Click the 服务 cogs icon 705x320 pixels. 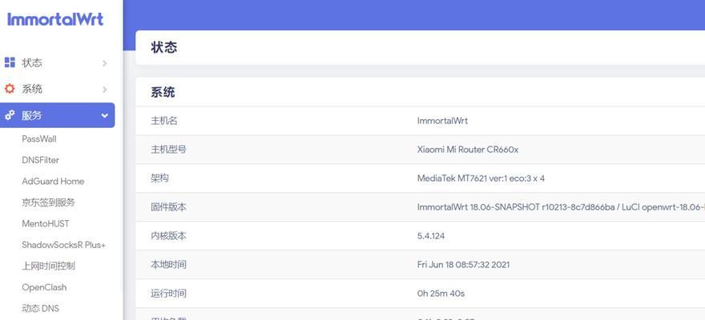(x=10, y=115)
